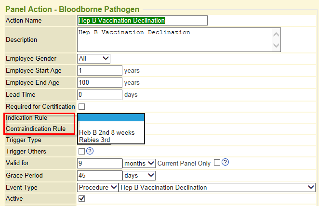
Task: Open Valid for months unit dropdown
Action: tap(139, 163)
